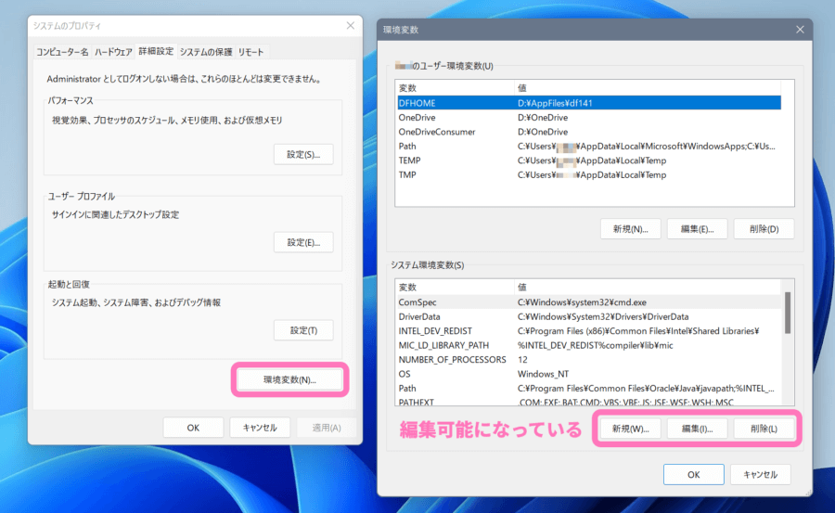
Task: Select the システムの保護 tab
Action: [x=206, y=52]
